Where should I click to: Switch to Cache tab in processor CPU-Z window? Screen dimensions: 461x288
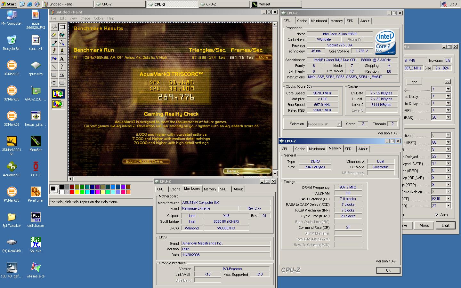pyautogui.click(x=302, y=21)
